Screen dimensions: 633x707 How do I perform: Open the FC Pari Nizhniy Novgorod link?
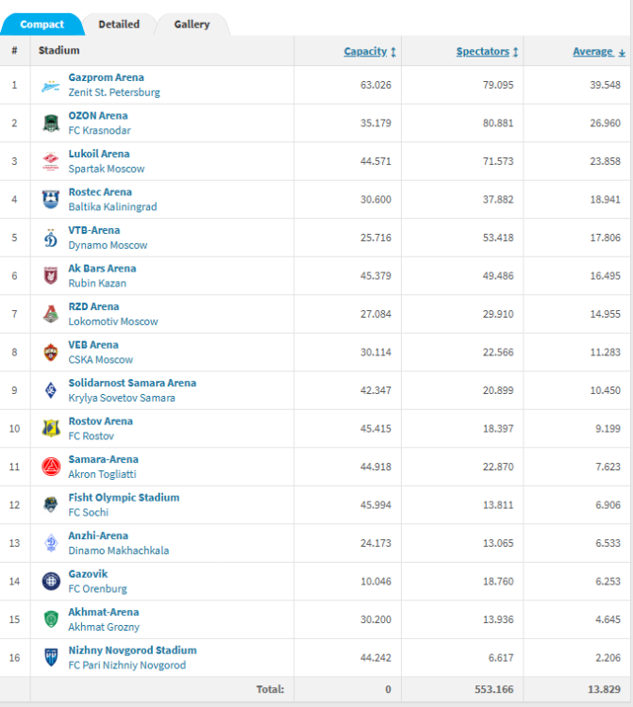click(127, 666)
